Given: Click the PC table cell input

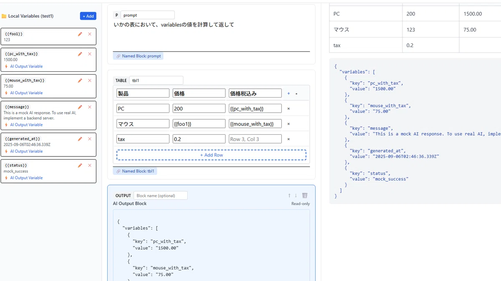Looking at the screenshot, I should click(143, 108).
